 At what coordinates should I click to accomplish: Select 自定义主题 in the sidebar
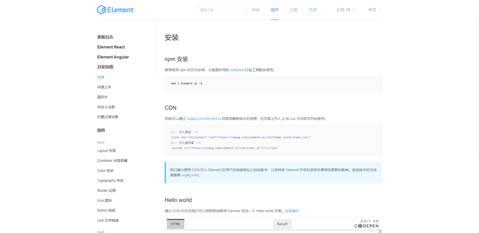pos(106,107)
